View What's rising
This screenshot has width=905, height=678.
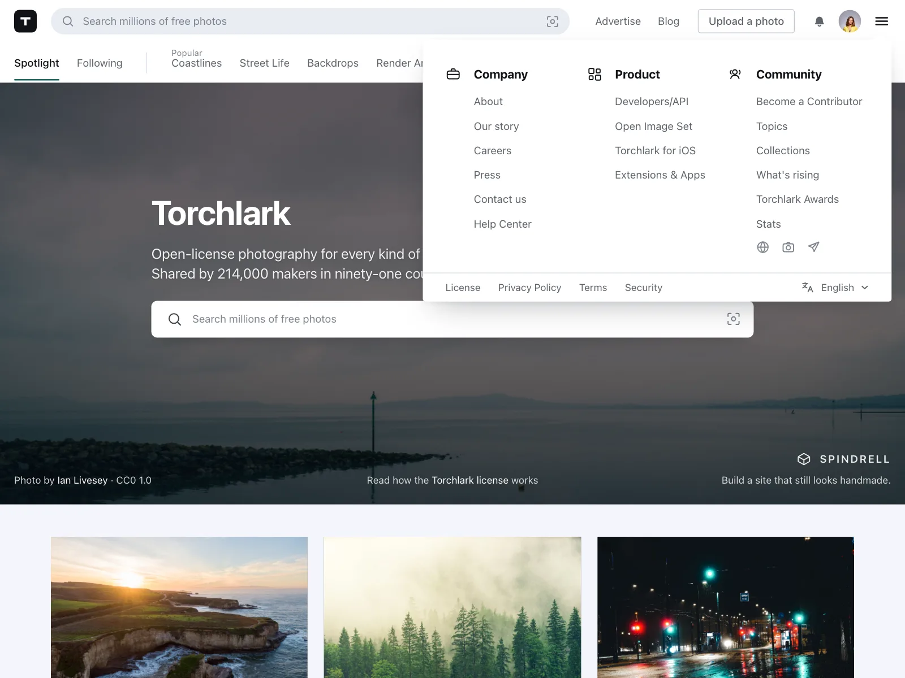coord(787,175)
